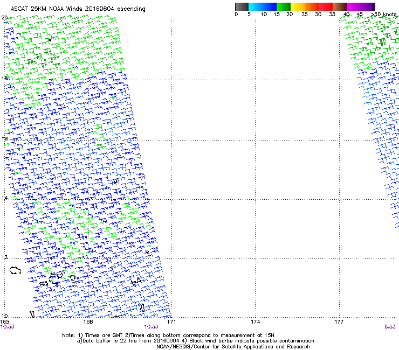The image size is (399, 350).
Task: Click the '5' legend label under the color bar
Action: tap(249, 14)
